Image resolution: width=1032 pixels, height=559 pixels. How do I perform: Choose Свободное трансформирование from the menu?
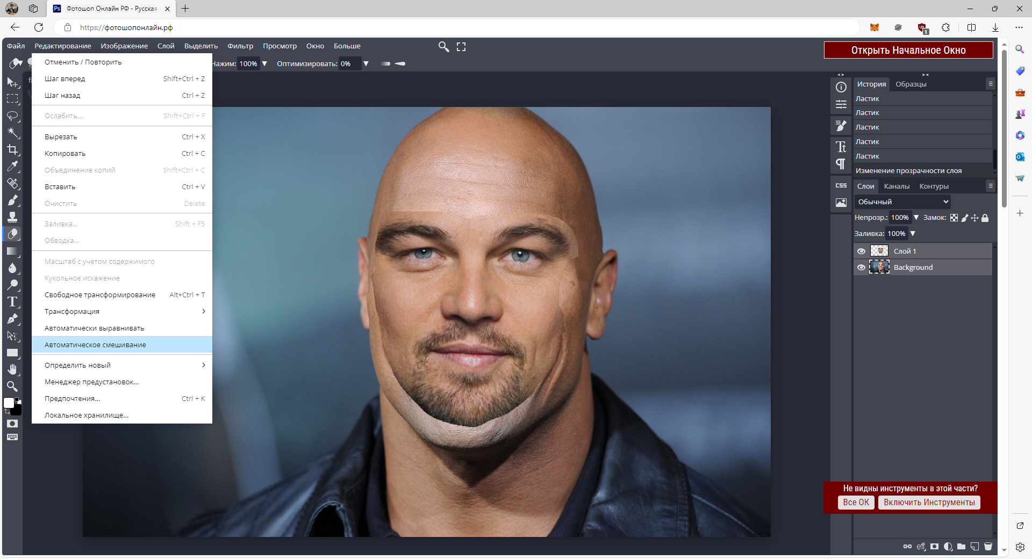click(100, 295)
